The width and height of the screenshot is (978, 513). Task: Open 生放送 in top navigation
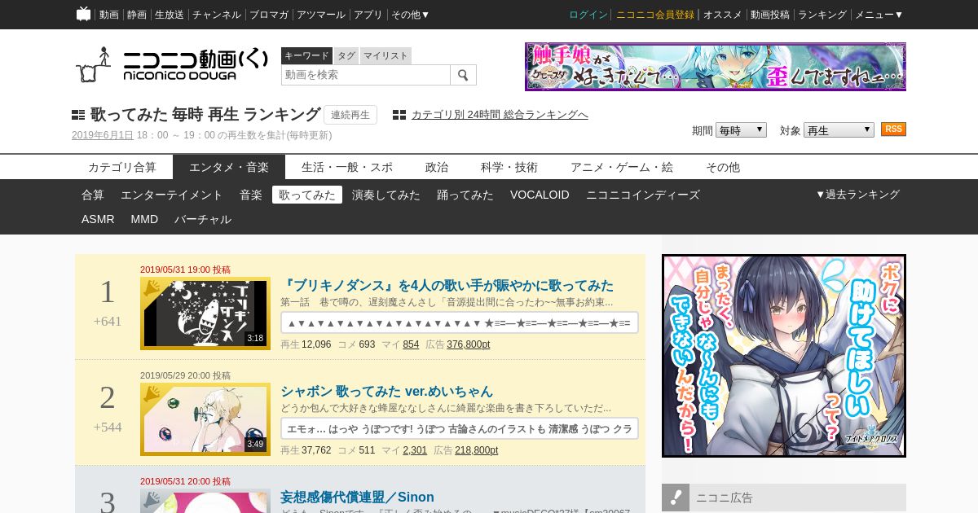(170, 15)
